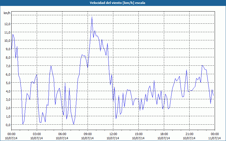Select the '10,0' vertical axis label
Viewport: 226px width, 141px height.
coord(7,41)
